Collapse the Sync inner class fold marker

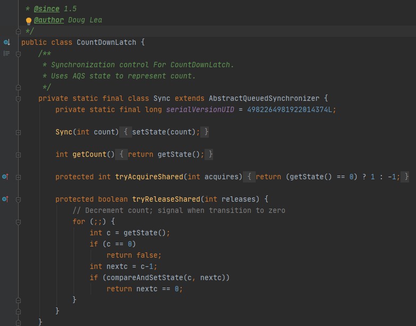(x=18, y=99)
